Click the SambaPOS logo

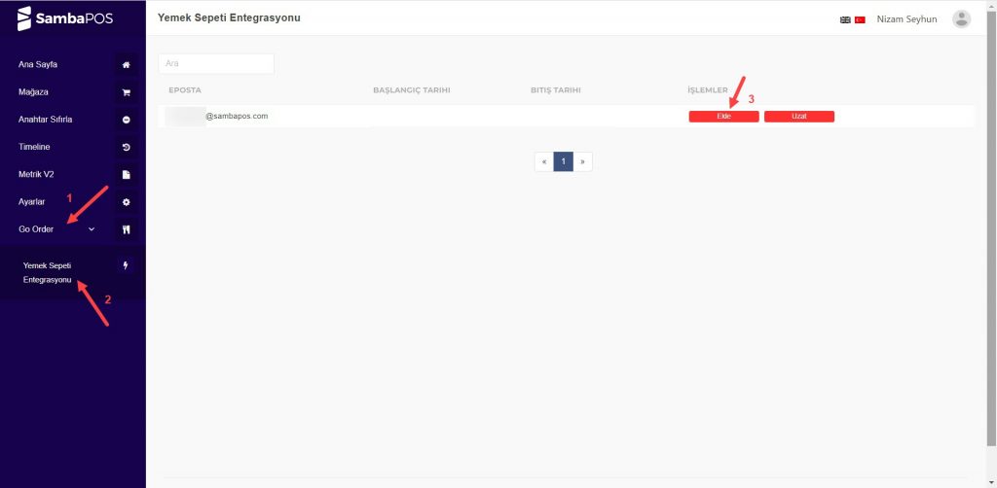click(66, 18)
